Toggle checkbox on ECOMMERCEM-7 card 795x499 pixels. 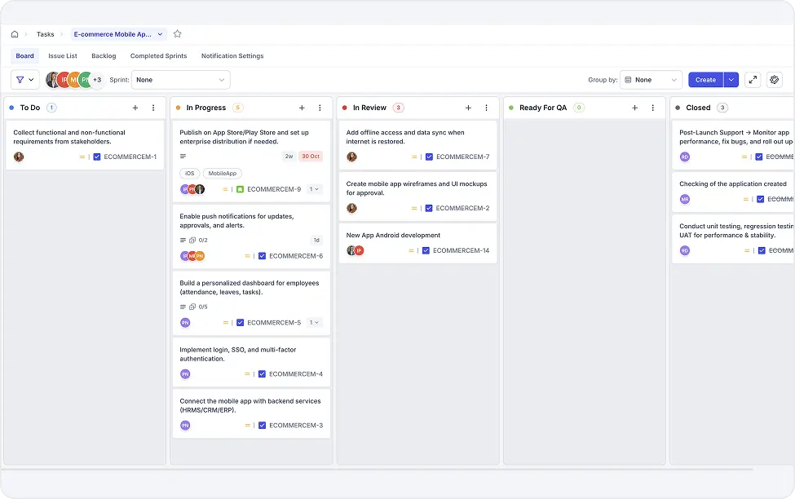tap(429, 157)
